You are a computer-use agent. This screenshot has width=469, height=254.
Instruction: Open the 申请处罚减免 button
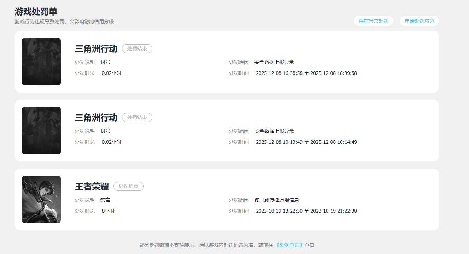click(419, 21)
